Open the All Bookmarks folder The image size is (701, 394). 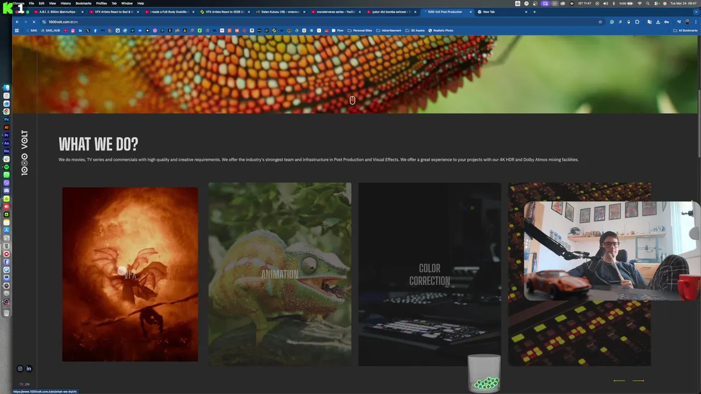[685, 31]
